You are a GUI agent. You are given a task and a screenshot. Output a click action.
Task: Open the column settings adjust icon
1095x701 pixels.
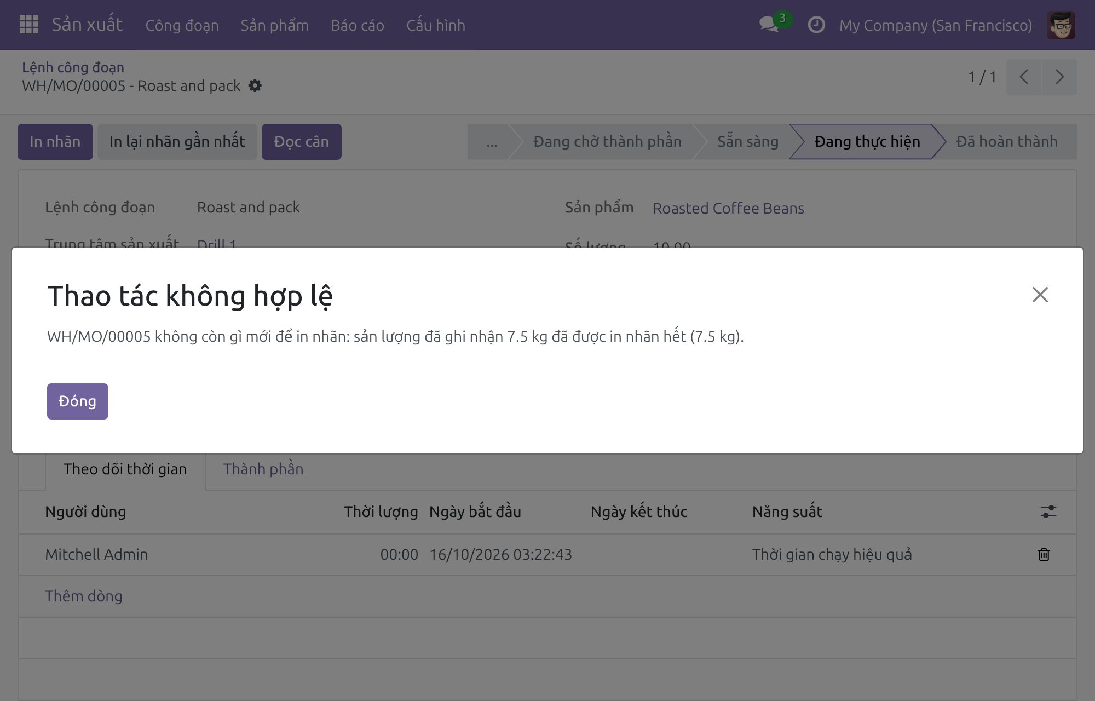click(1048, 512)
